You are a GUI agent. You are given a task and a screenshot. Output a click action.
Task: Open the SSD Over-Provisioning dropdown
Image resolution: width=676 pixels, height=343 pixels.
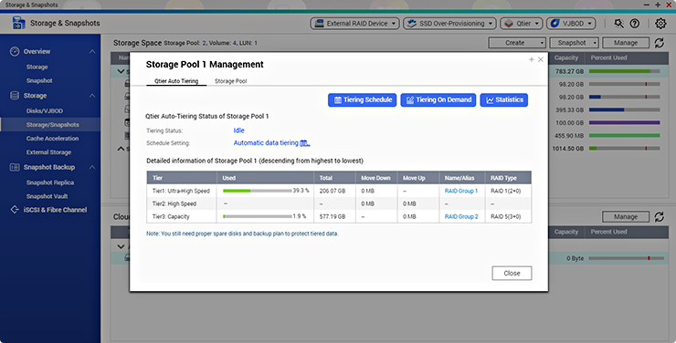click(449, 24)
